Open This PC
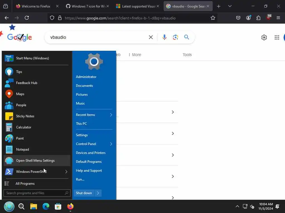285x213 pixels. tap(81, 124)
